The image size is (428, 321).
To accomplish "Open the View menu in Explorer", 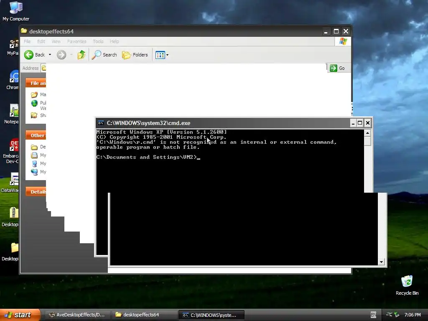I will pyautogui.click(x=56, y=41).
